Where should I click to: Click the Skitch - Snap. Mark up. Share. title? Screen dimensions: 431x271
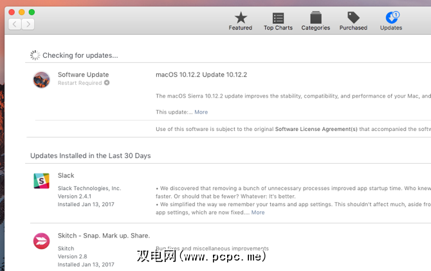coord(104,236)
